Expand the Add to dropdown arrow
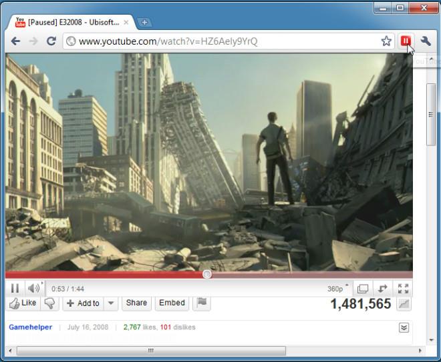 (111, 303)
